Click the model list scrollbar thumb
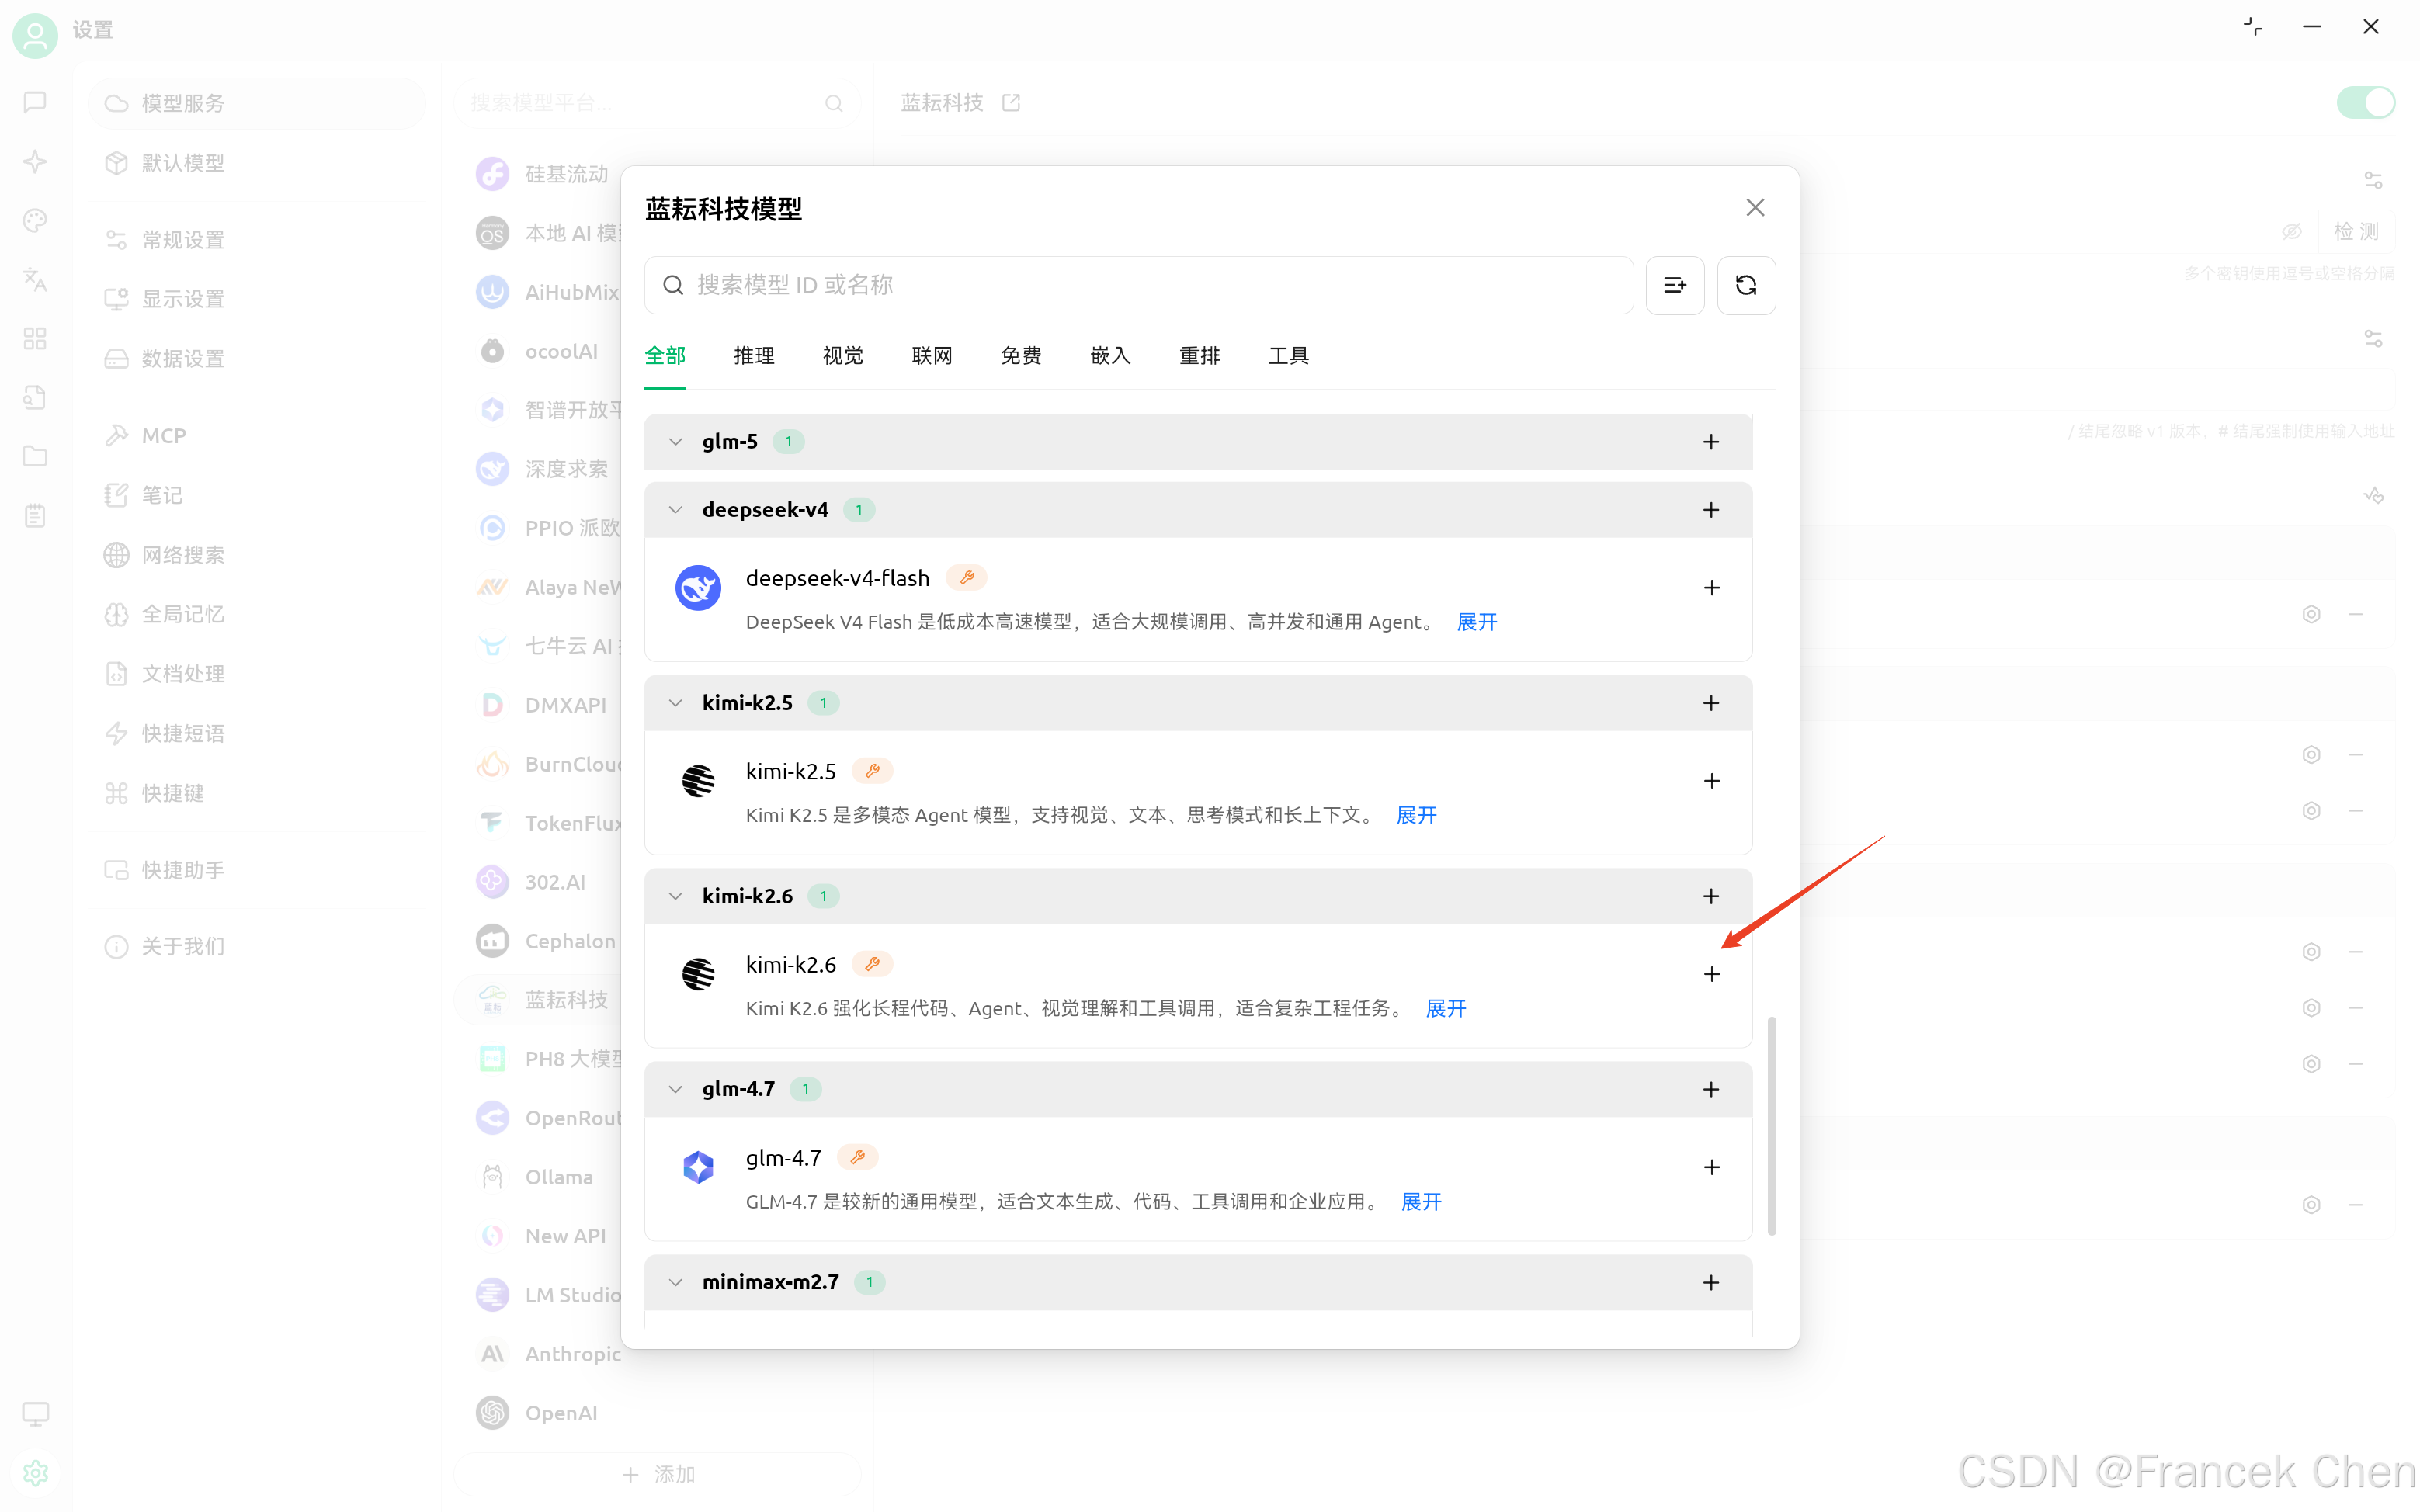The image size is (2420, 1512). click(x=1771, y=1125)
